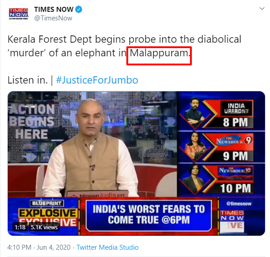Screen dimensions: 270x257
Task: Open the #JusticeForJumbo hashtag
Action: pos(97,80)
